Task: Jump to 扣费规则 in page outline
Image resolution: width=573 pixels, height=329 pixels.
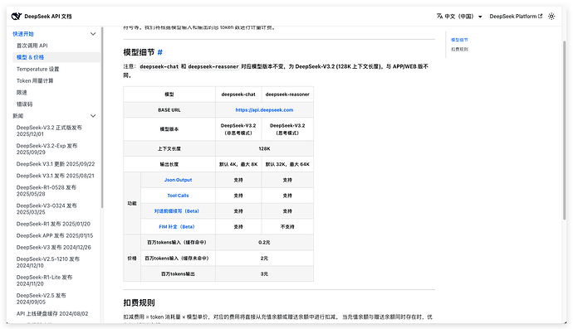Action: pyautogui.click(x=459, y=49)
